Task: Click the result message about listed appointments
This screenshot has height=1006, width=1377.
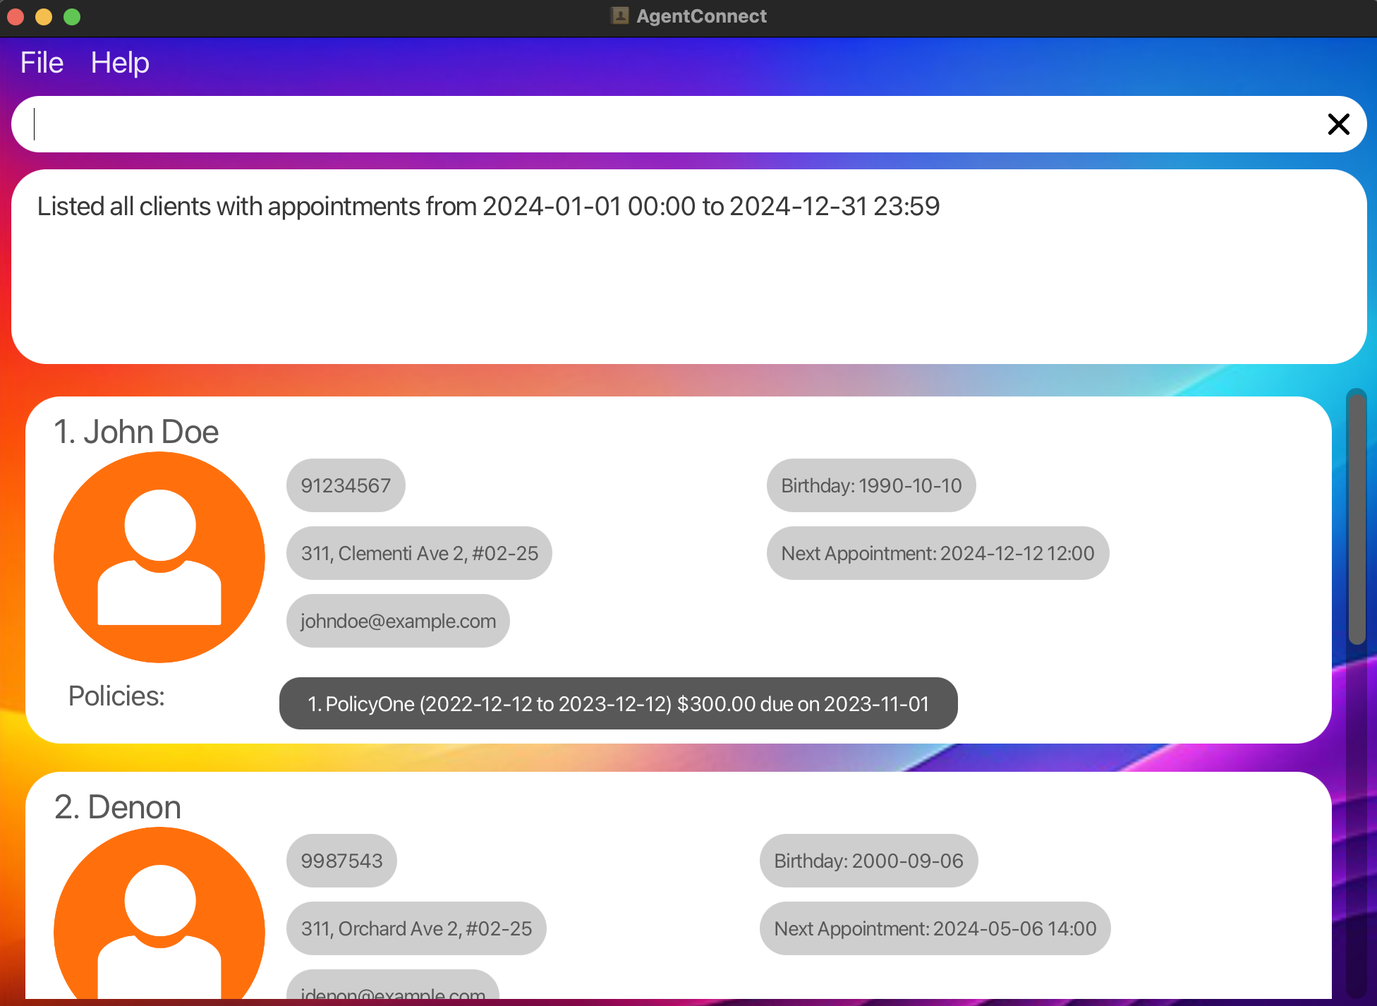Action: [488, 207]
